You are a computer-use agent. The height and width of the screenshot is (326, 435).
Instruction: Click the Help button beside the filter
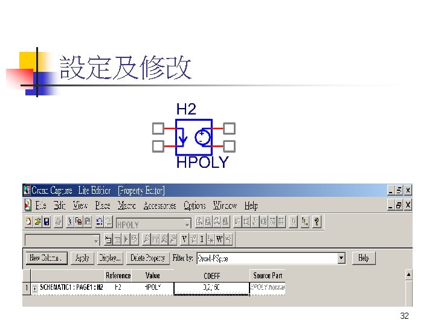364,258
